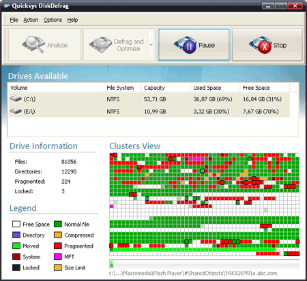Image resolution: width=307 pixels, height=281 pixels.
Task: Click the Analyze magnifier disk icon
Action: [x=33, y=44]
